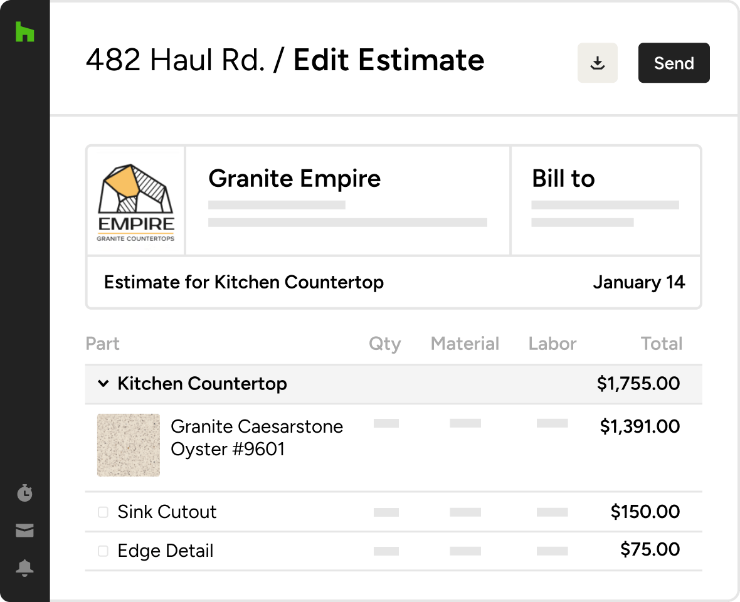
Task: Click the Empire Granite Countertops logo
Action: click(136, 201)
